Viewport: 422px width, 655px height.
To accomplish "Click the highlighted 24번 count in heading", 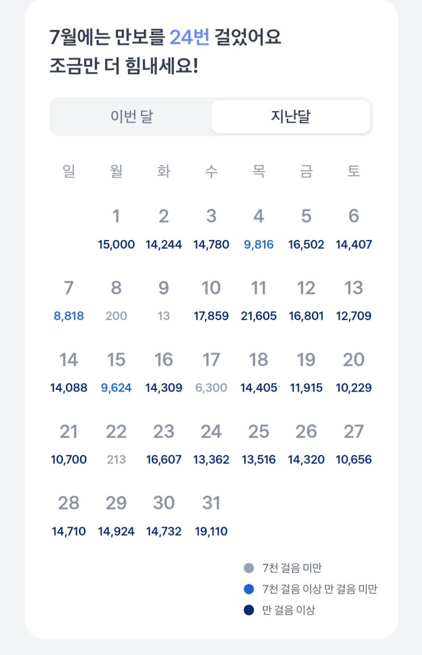I will pyautogui.click(x=189, y=37).
